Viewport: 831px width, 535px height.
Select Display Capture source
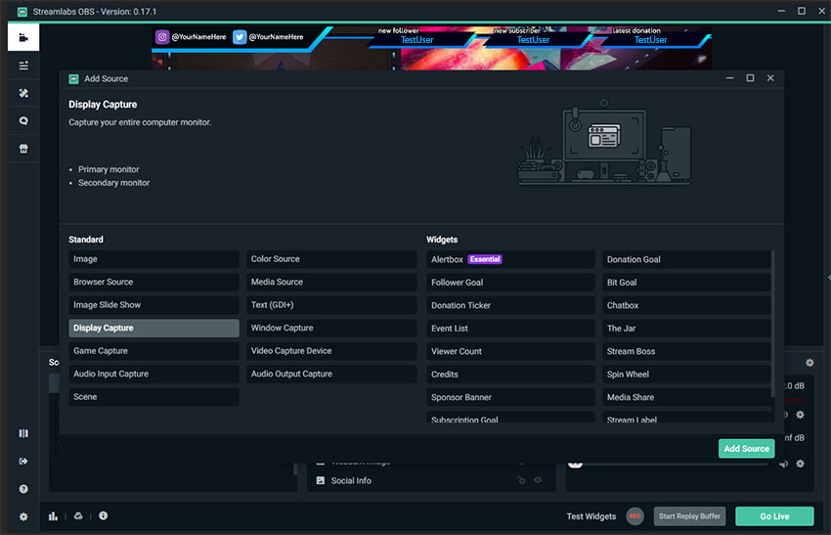(153, 328)
